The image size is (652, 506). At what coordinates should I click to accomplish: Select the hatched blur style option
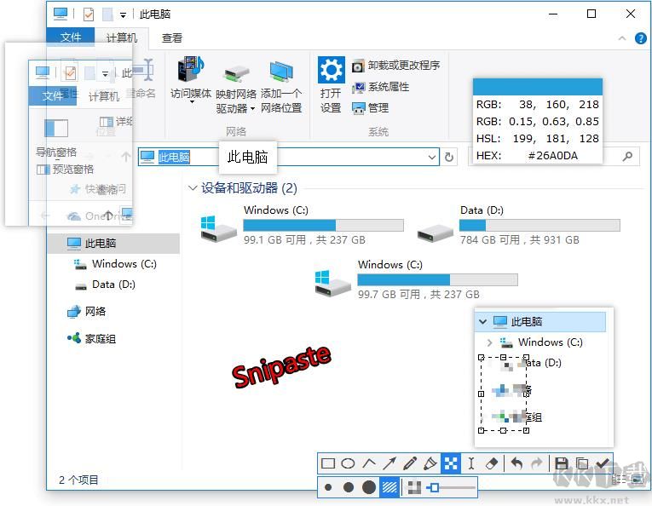389,487
